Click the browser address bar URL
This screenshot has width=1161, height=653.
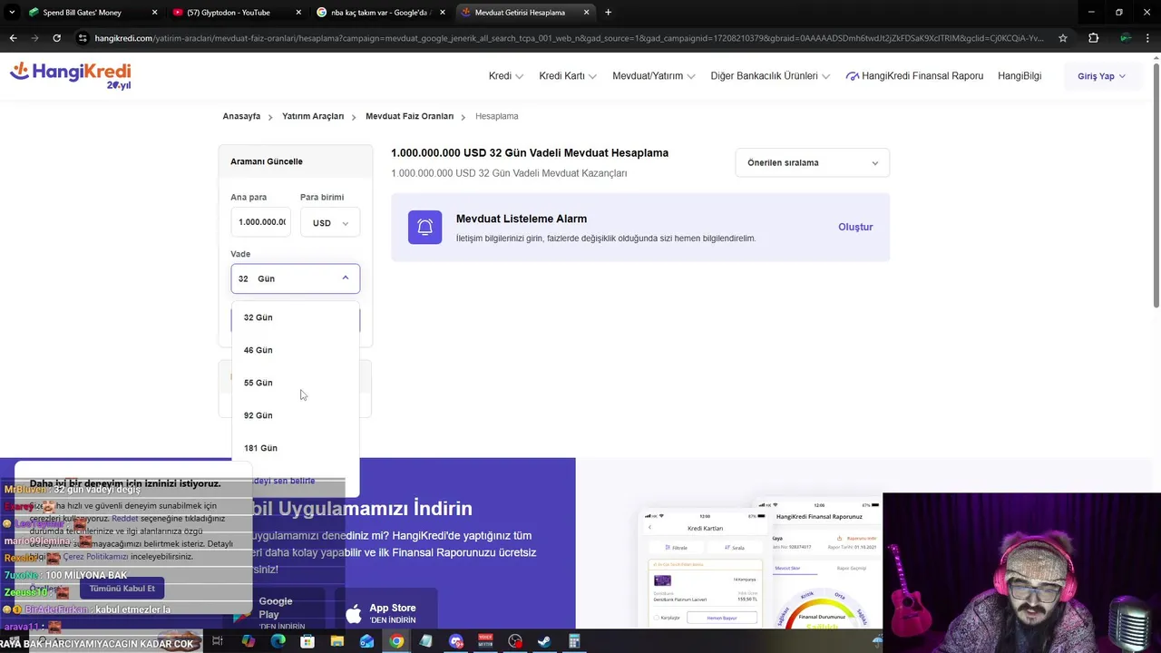(569, 38)
